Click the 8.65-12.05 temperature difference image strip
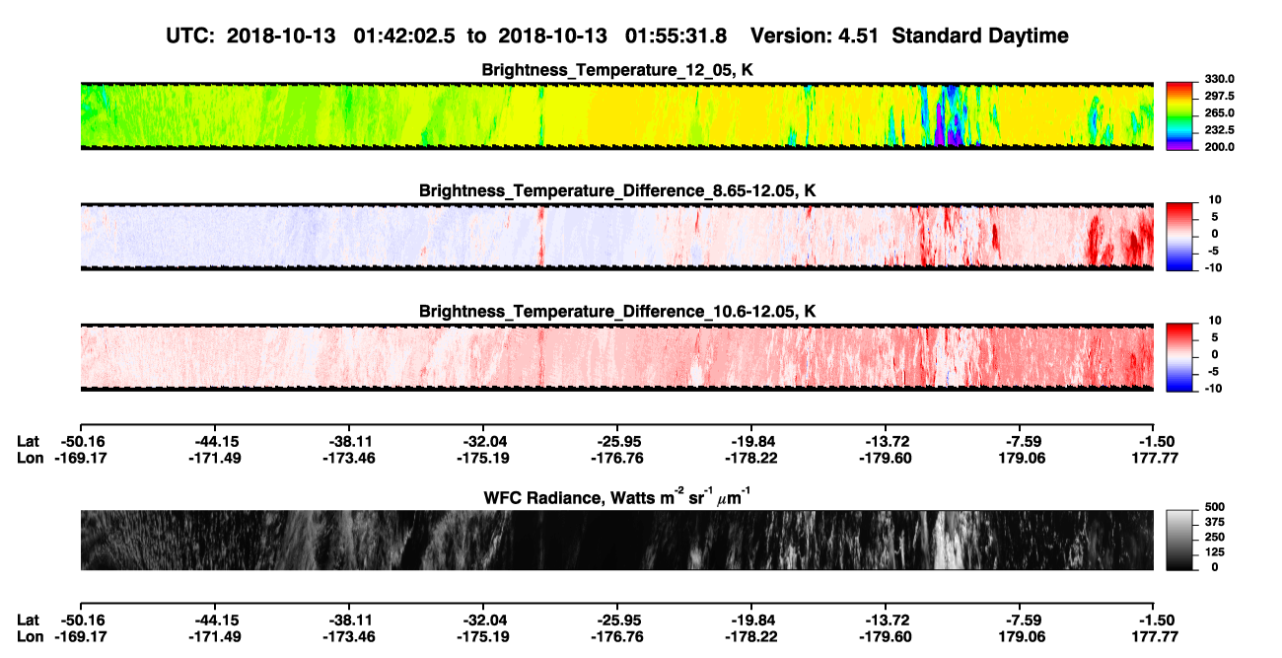The image size is (1282, 658). (x=617, y=236)
